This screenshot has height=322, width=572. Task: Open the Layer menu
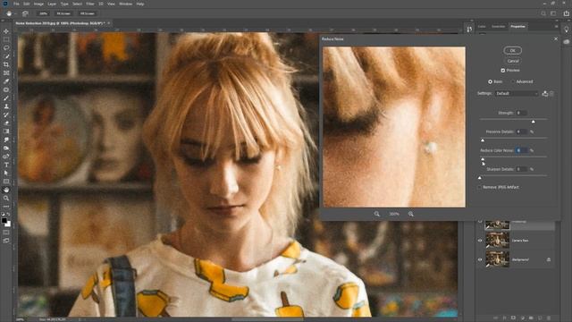pos(52,4)
